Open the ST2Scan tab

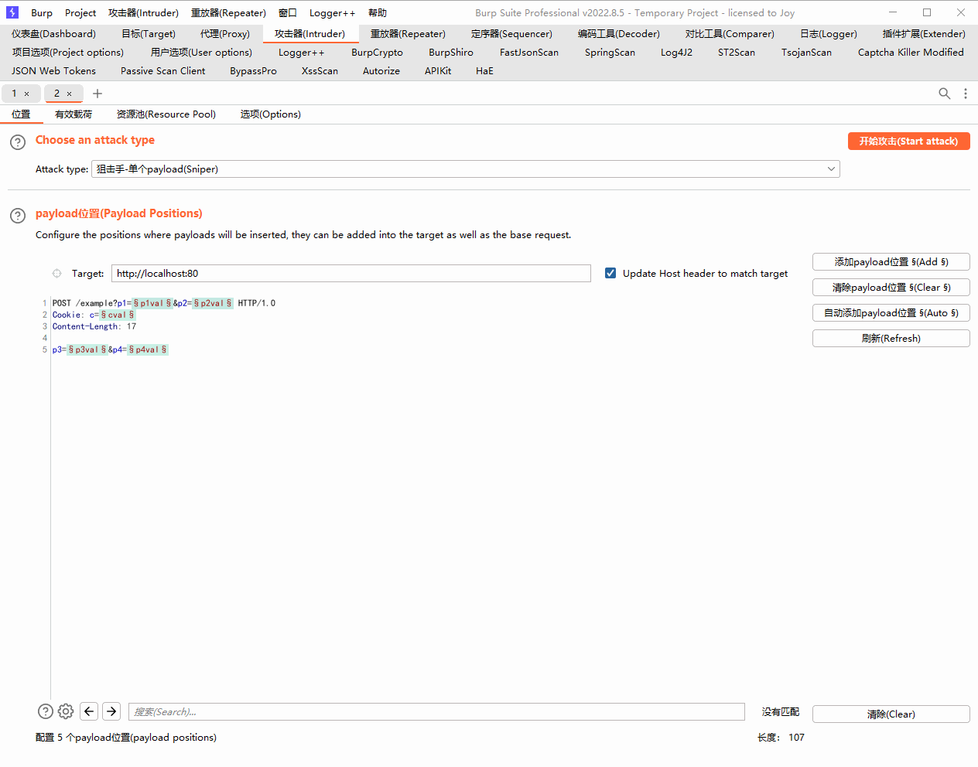tap(736, 53)
